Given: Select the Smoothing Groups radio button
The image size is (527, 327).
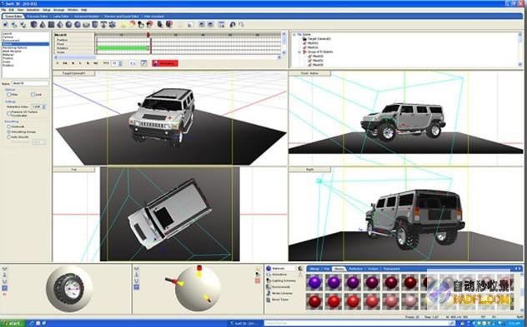Looking at the screenshot, I should click(9, 131).
